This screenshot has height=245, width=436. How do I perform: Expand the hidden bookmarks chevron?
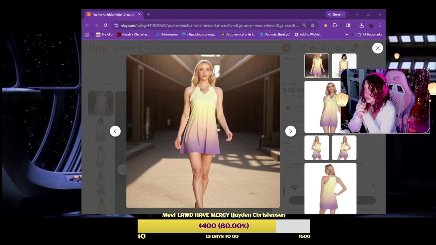[x=347, y=34]
